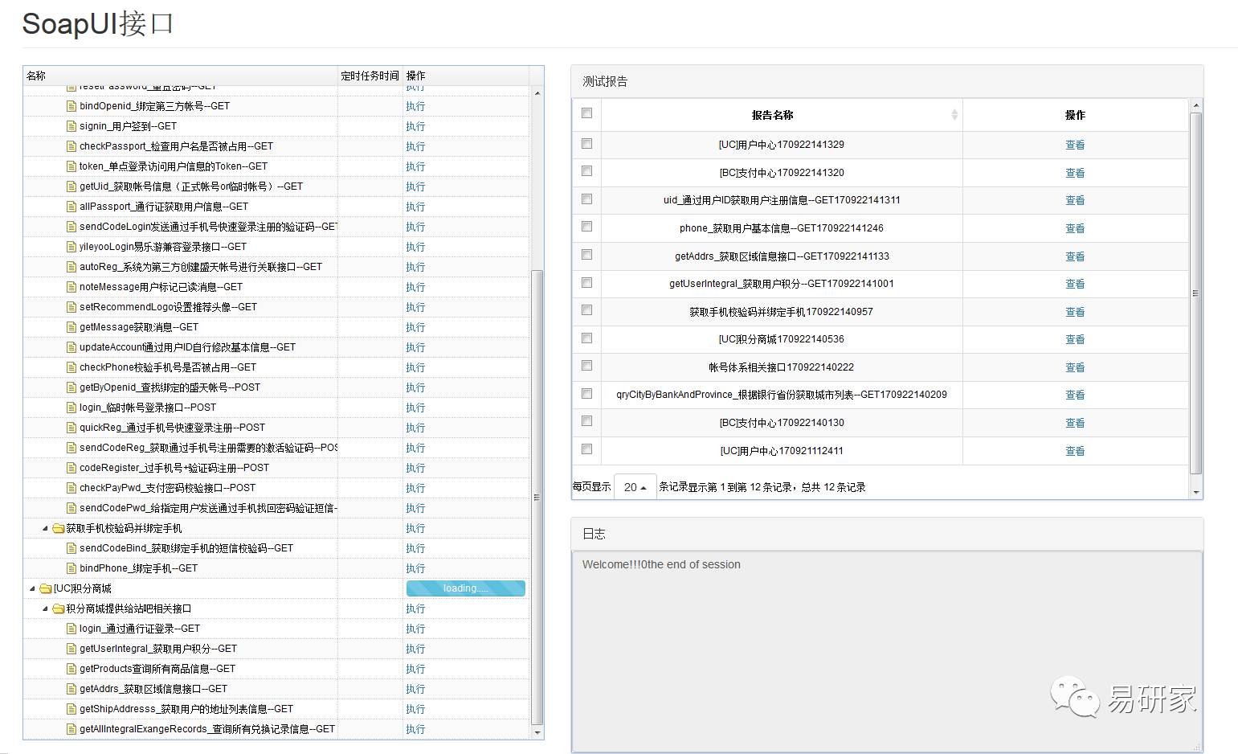Check the [UC]用户中心170922141329 report checkbox
1238x754 pixels.
tap(586, 143)
